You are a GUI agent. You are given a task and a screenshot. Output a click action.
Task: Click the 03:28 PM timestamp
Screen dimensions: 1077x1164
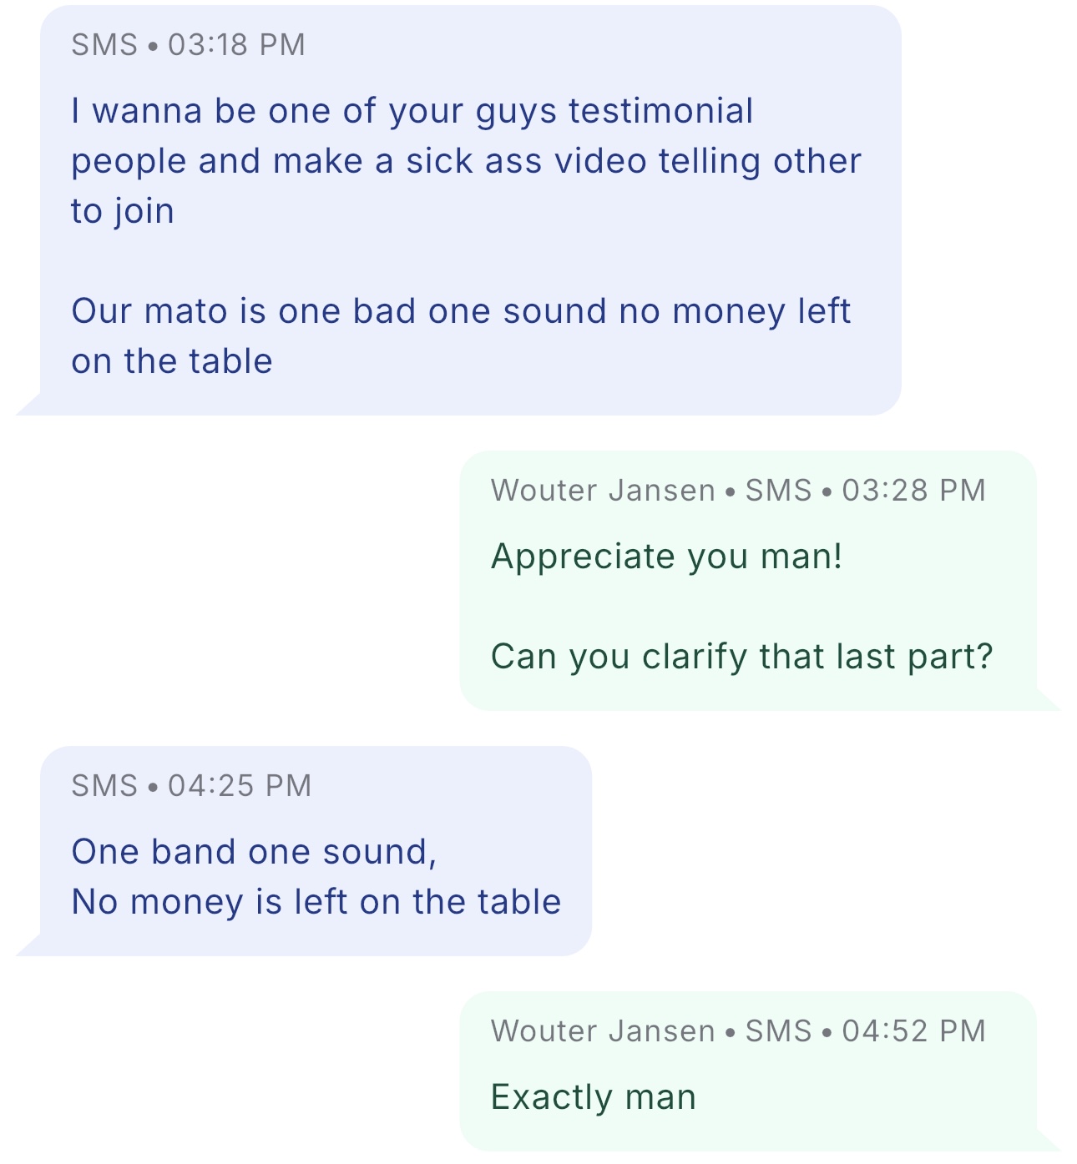(x=913, y=491)
